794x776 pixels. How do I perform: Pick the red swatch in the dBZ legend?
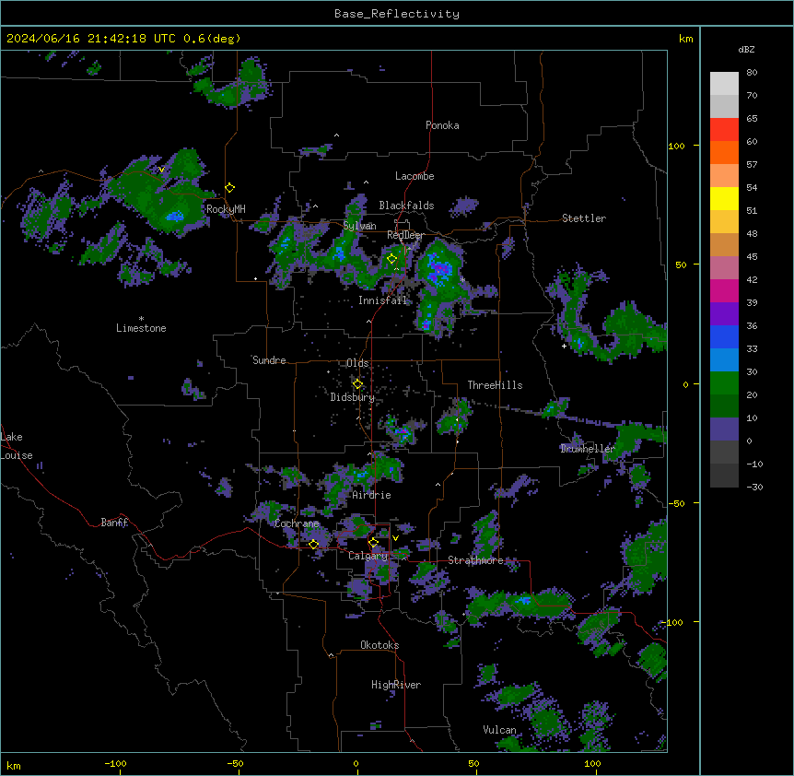click(x=724, y=130)
